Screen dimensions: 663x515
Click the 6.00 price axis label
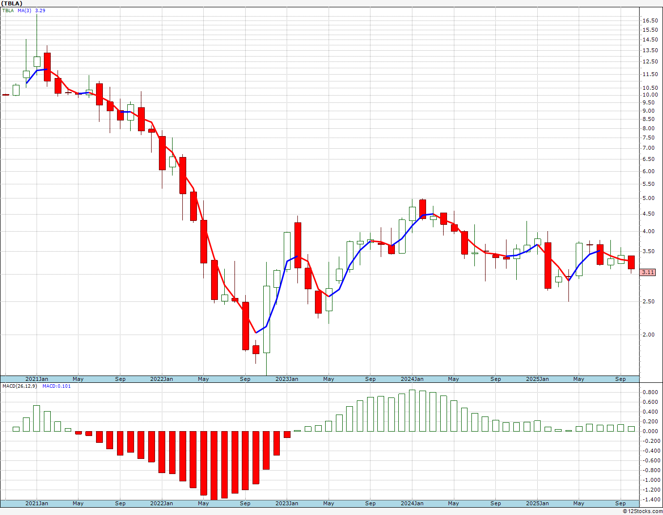pyautogui.click(x=649, y=171)
